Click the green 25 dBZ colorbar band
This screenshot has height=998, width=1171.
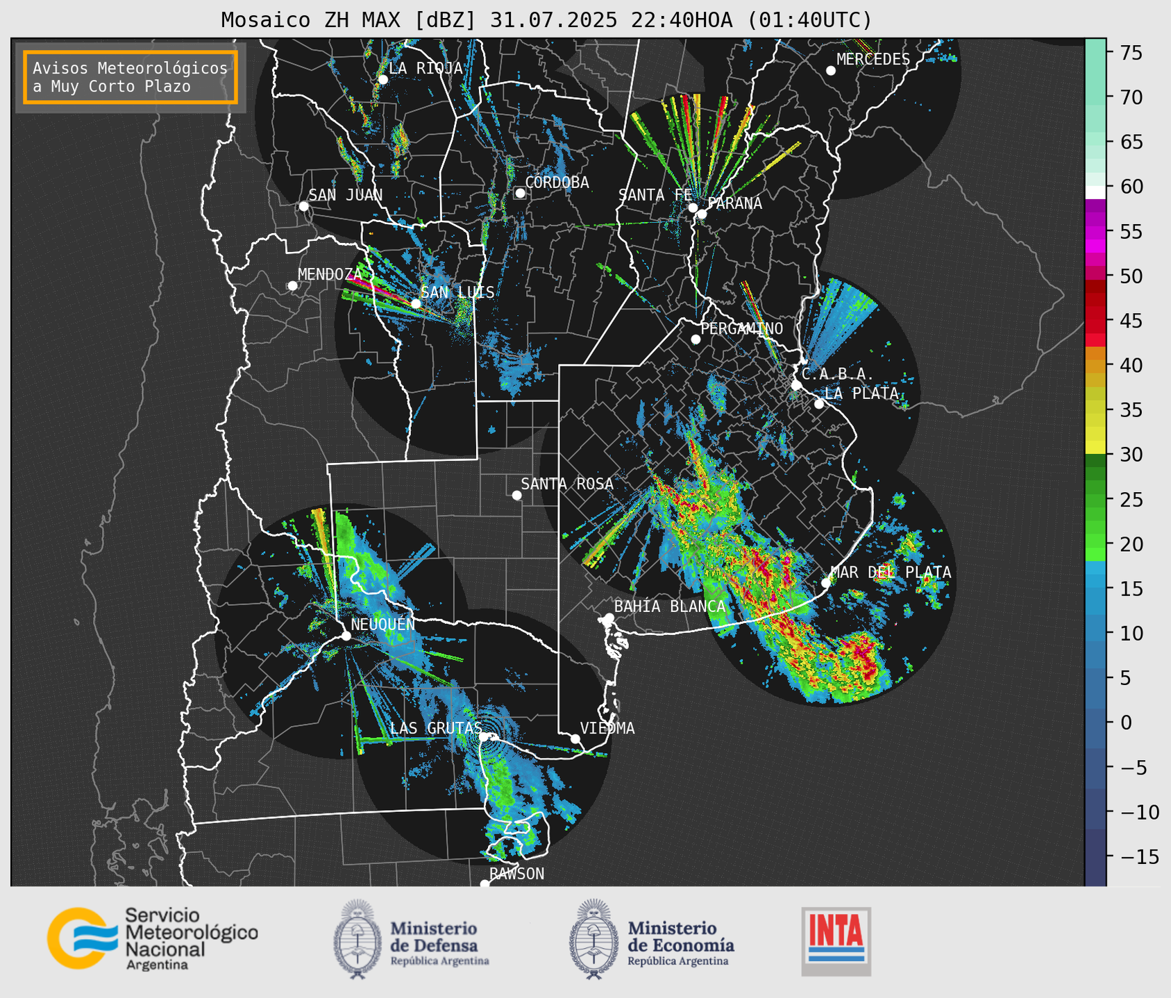pyautogui.click(x=1095, y=500)
